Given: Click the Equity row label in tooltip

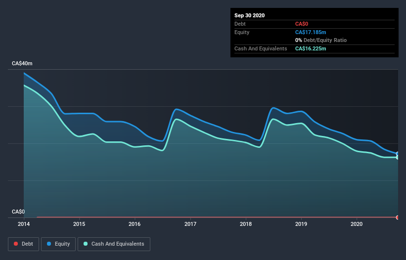Looking at the screenshot, I should (x=242, y=32).
